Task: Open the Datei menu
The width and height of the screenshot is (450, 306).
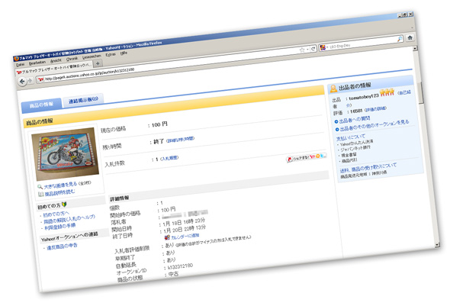Action: [x=20, y=65]
